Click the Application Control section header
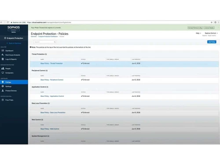Viewport: 220px width, 165px height. tap(40, 87)
